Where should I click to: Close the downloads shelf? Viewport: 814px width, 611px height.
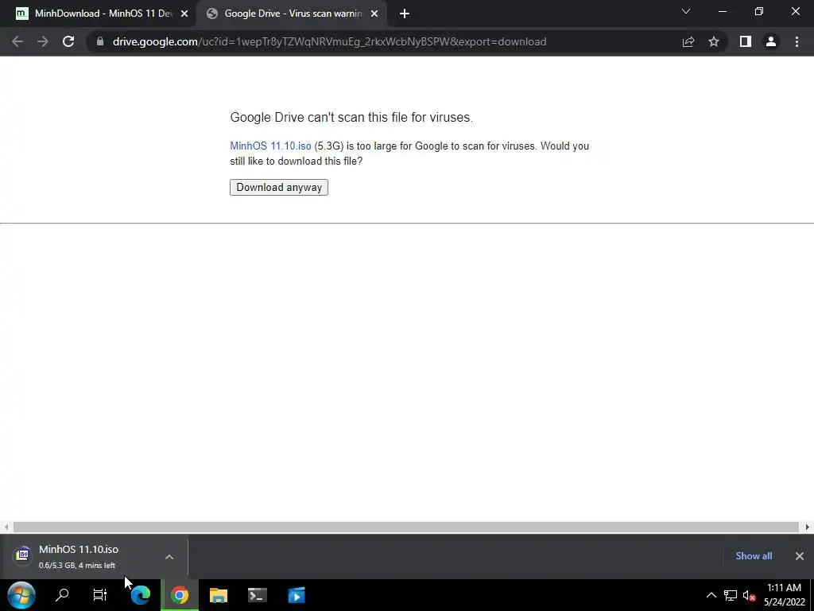(x=800, y=556)
